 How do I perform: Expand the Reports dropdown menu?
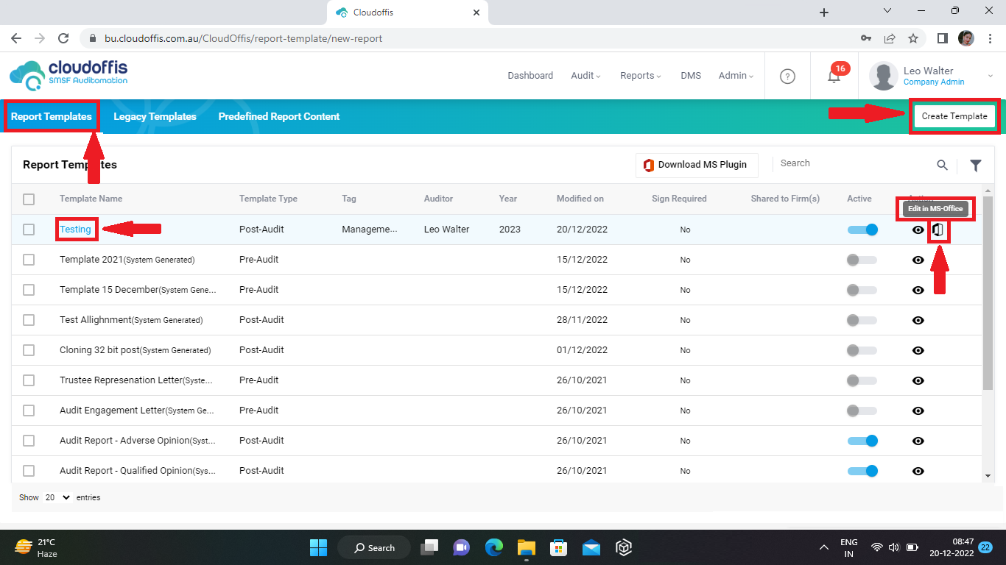pyautogui.click(x=640, y=76)
